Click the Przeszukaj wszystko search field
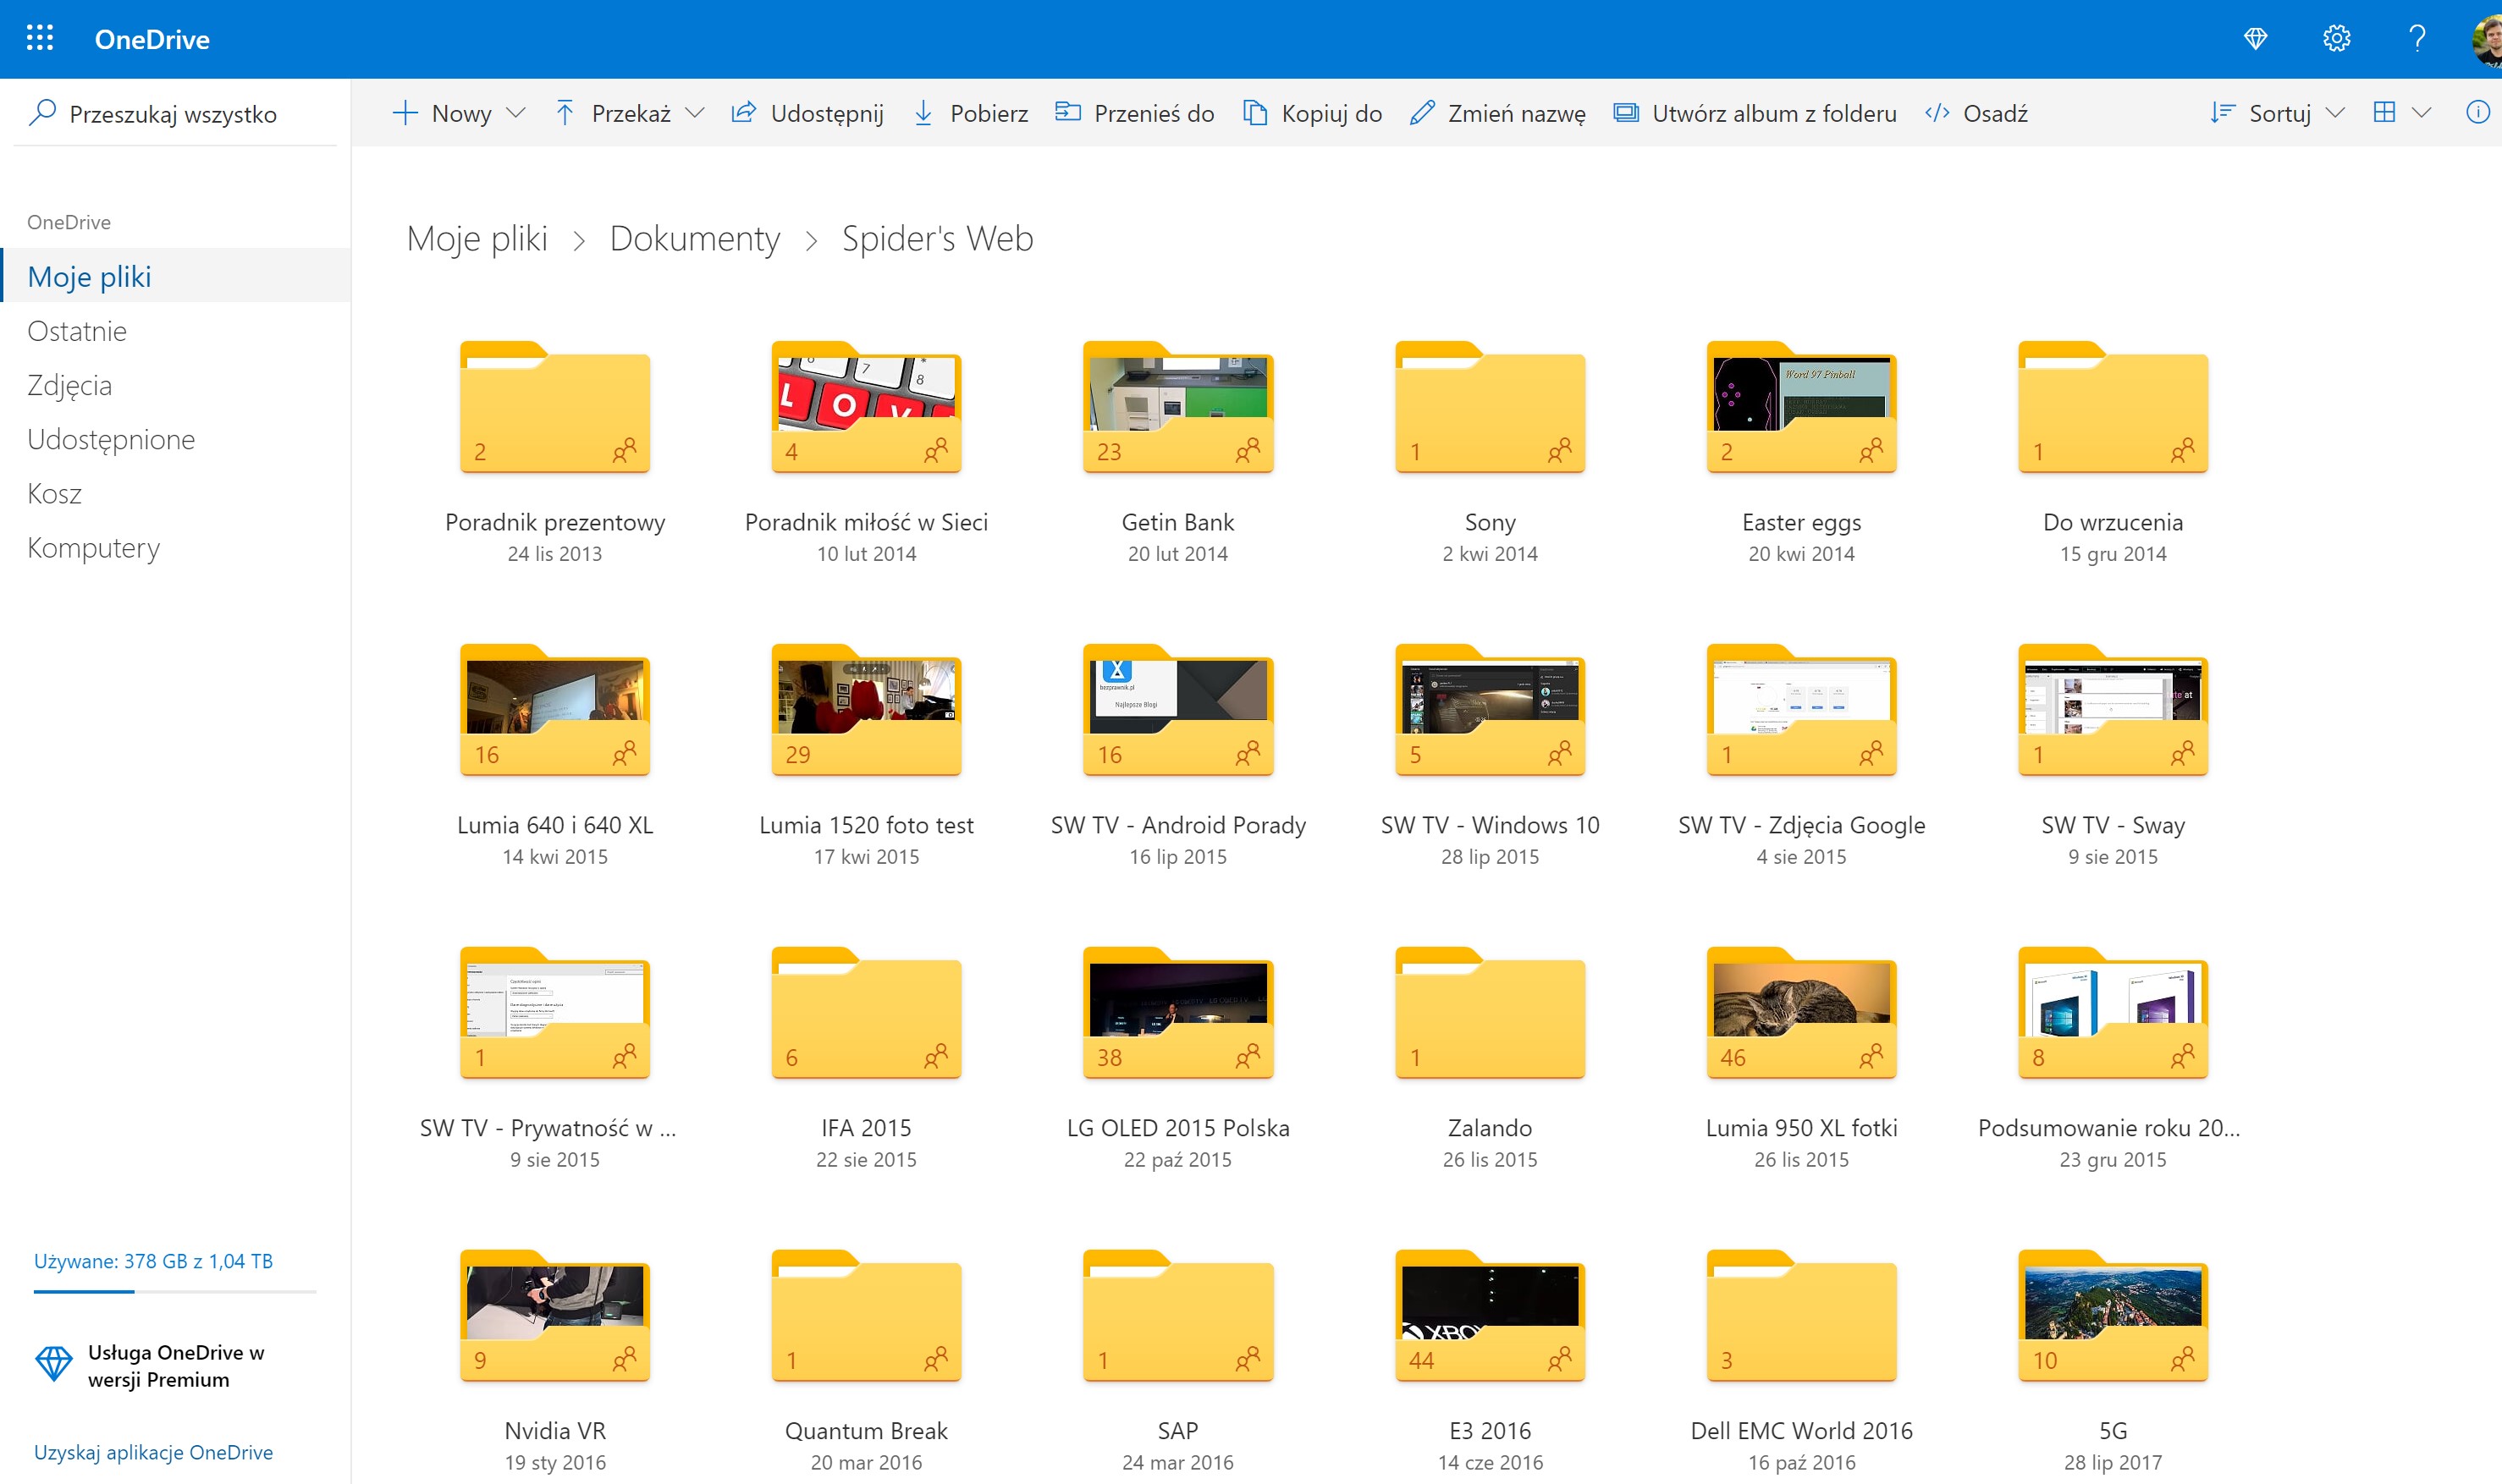Image resolution: width=2502 pixels, height=1484 pixels. (175, 113)
